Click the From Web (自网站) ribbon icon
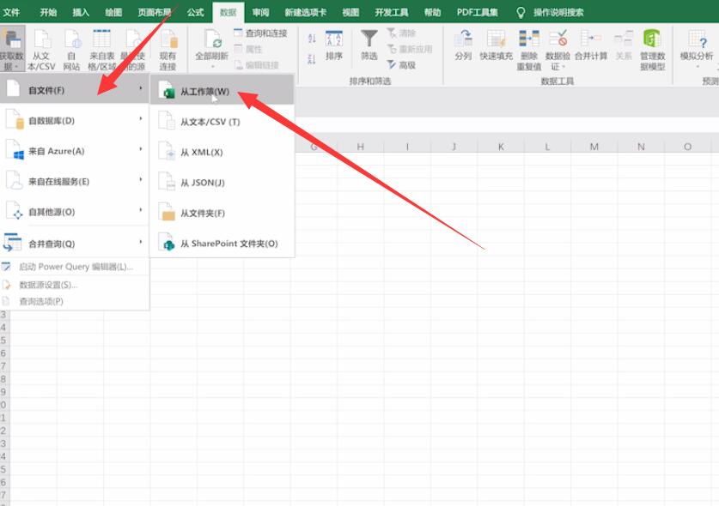The image size is (719, 506). point(71,49)
